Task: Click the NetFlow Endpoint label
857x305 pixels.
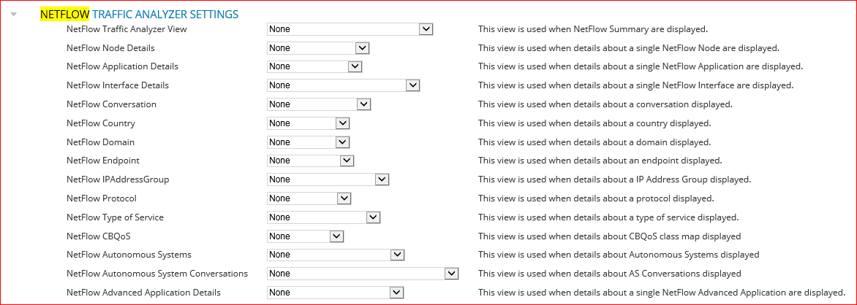Action: [x=103, y=161]
